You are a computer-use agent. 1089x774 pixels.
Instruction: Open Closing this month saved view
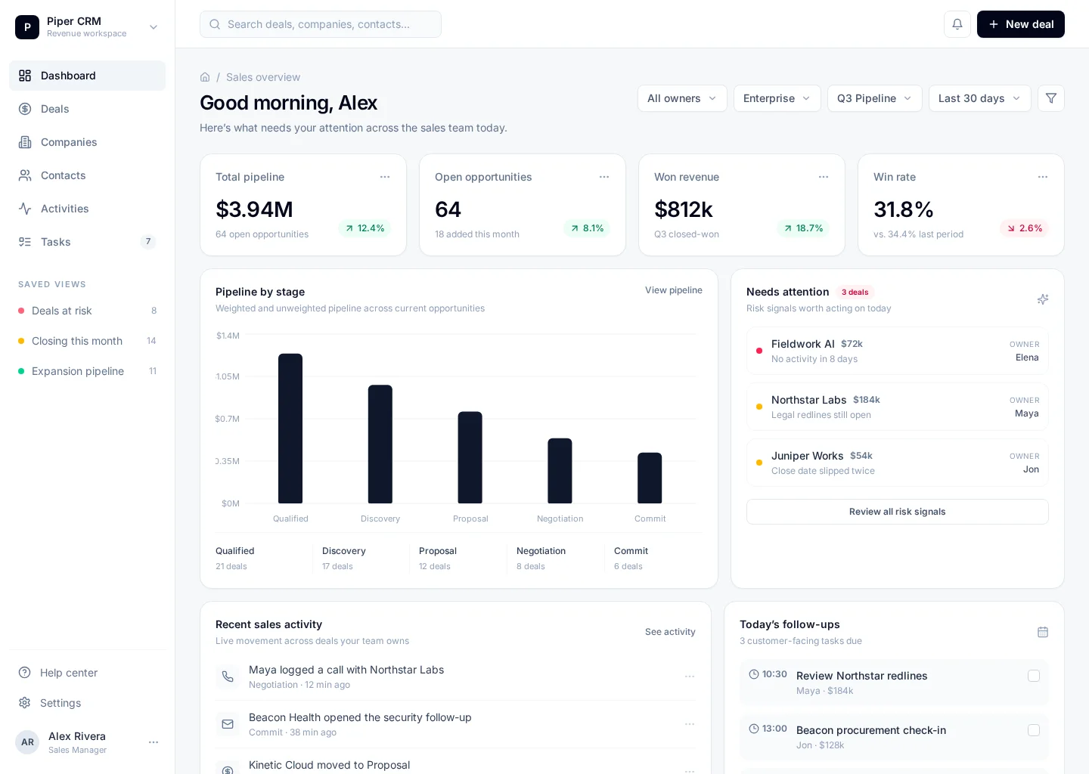click(x=87, y=341)
